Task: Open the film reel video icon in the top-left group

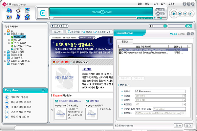Action: point(27,17)
